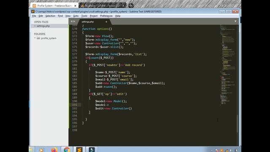Open Firefox from the taskbar
270x152 pixels.
(54, 150)
